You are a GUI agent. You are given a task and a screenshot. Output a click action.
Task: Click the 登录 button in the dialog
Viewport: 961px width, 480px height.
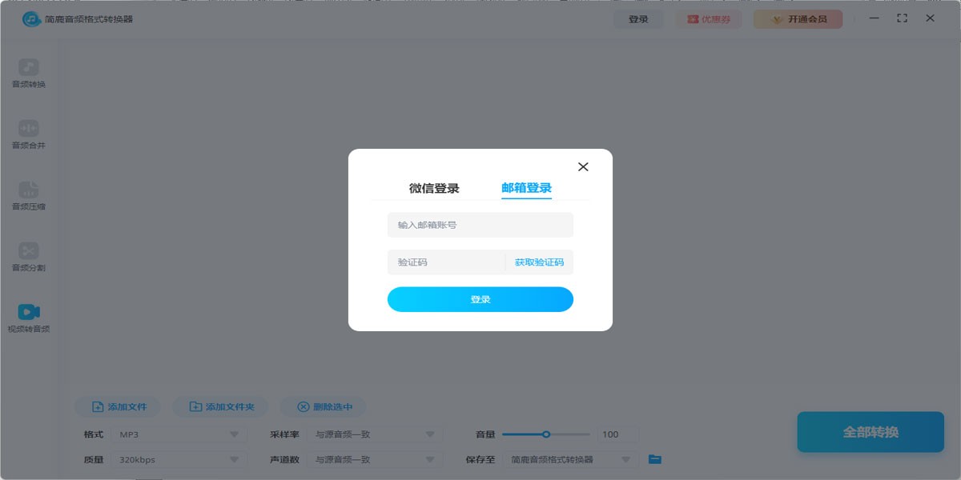point(480,298)
